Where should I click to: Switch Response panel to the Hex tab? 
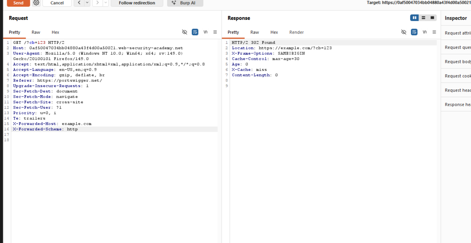pos(274,32)
